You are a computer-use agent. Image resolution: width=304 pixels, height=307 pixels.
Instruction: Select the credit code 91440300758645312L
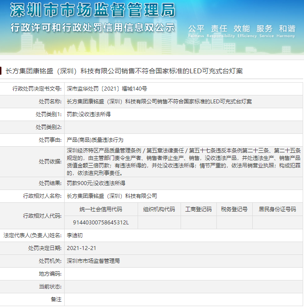(101, 223)
